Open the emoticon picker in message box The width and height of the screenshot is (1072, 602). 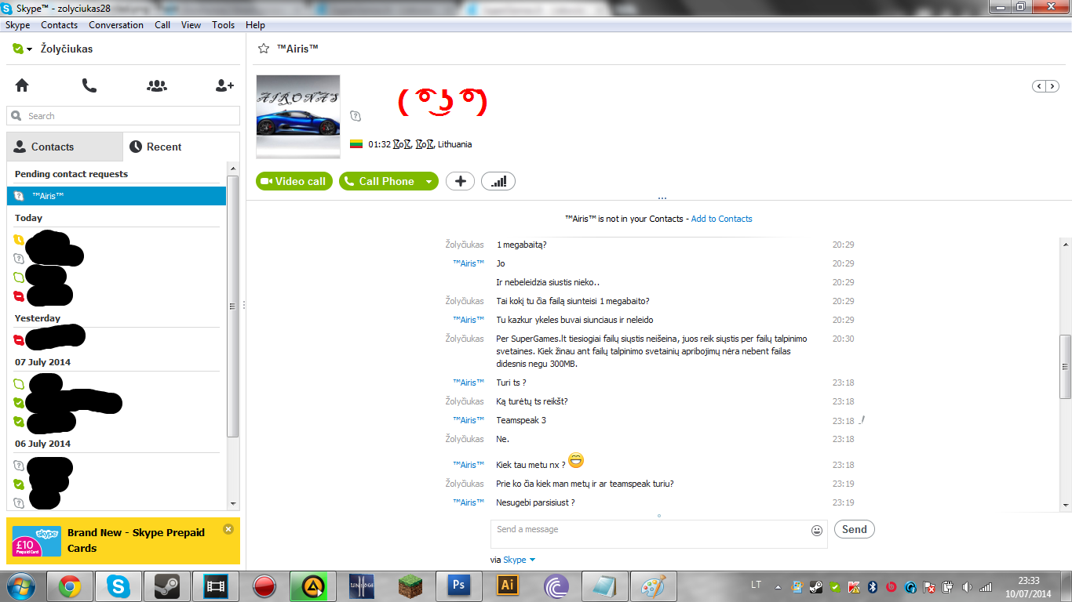[817, 531]
